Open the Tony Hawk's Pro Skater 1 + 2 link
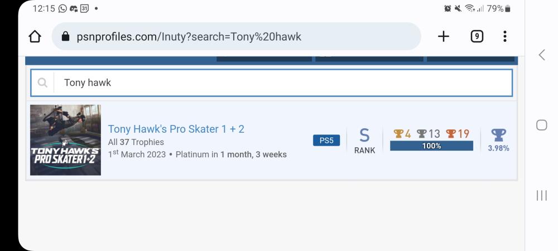Viewport: 558px width, 251px height. click(176, 129)
